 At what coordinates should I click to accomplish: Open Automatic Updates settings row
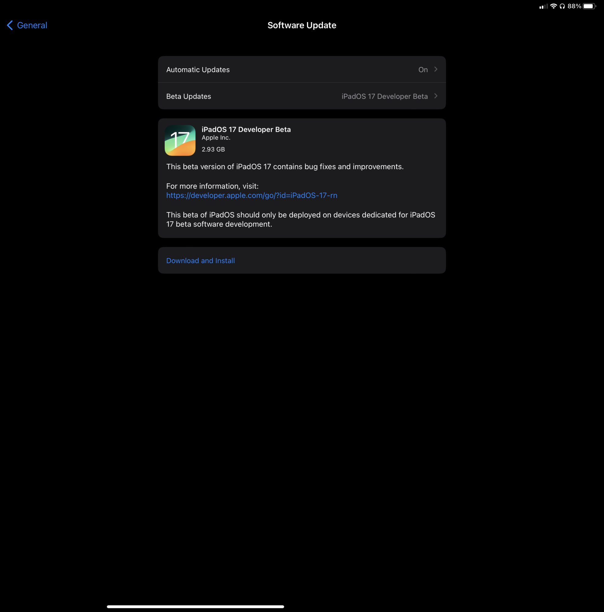point(302,69)
